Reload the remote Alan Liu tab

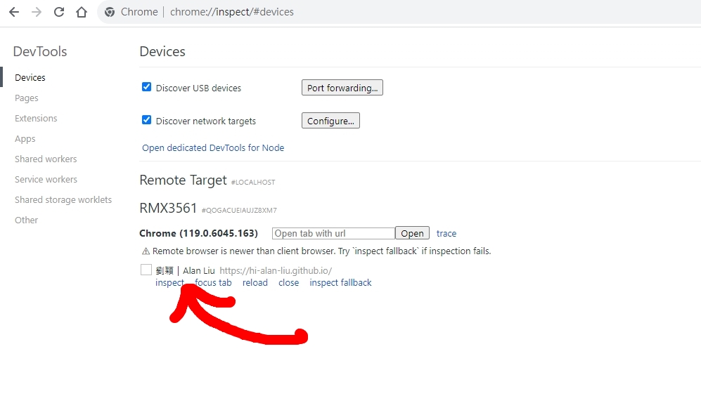point(255,282)
